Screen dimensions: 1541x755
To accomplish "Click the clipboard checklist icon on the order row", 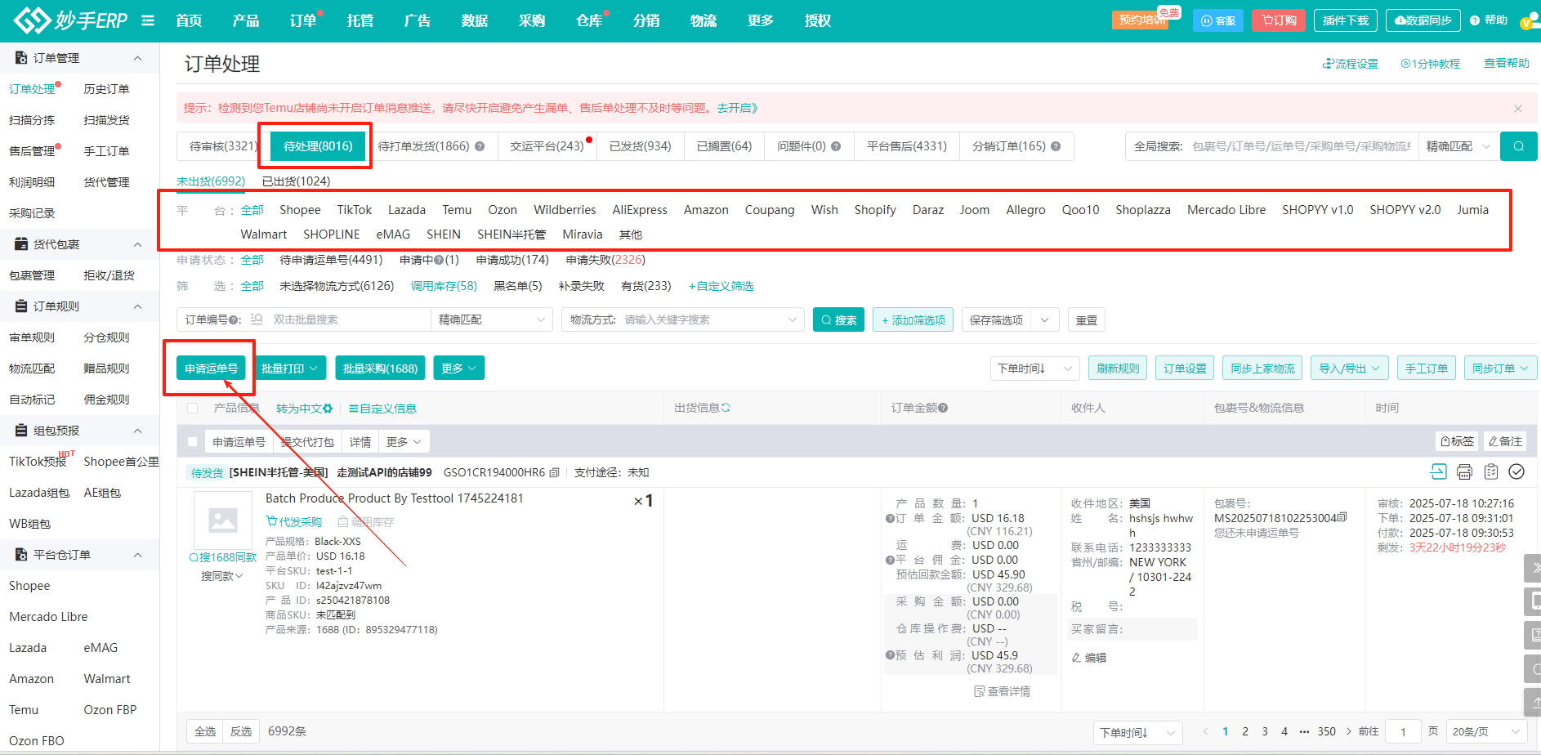I will (1490, 471).
